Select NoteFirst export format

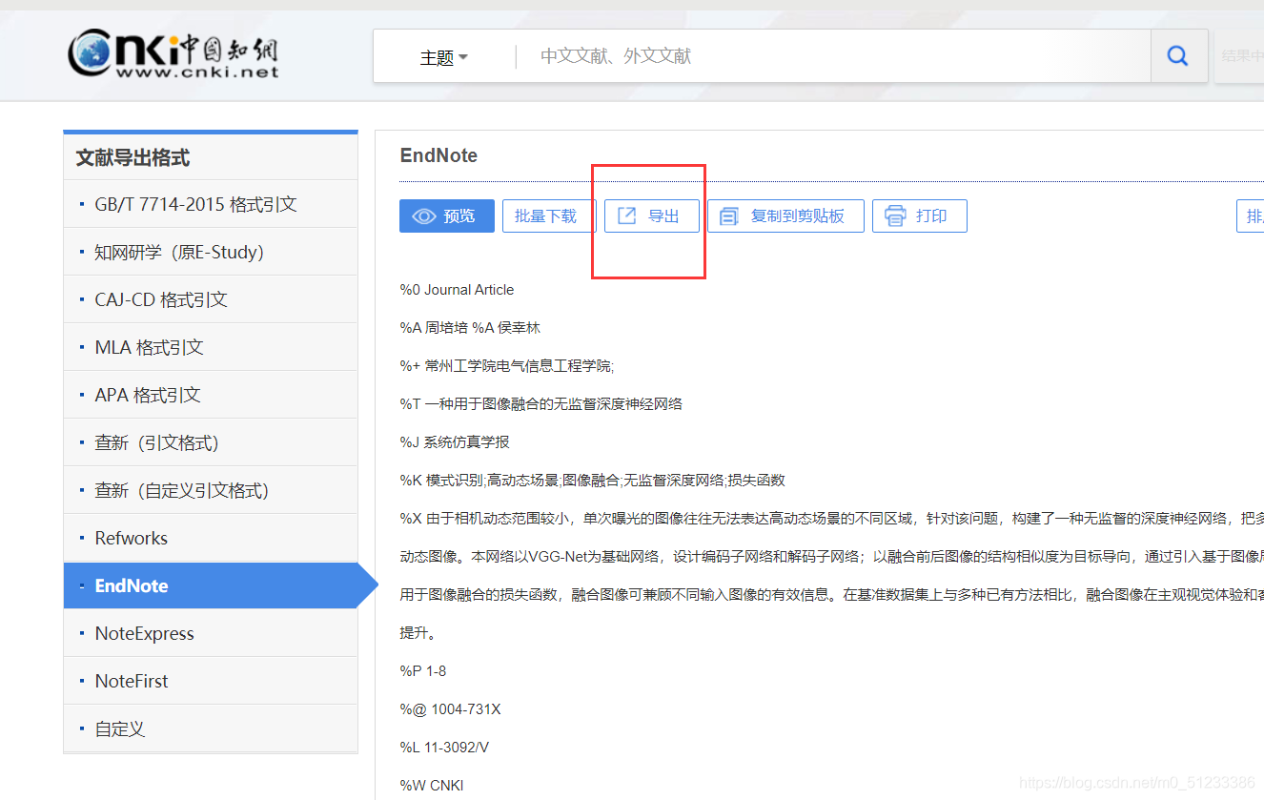point(211,681)
